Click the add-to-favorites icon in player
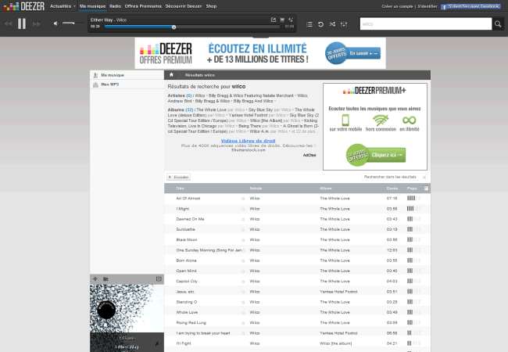Viewport: 508px width, 352px height. pos(291,20)
